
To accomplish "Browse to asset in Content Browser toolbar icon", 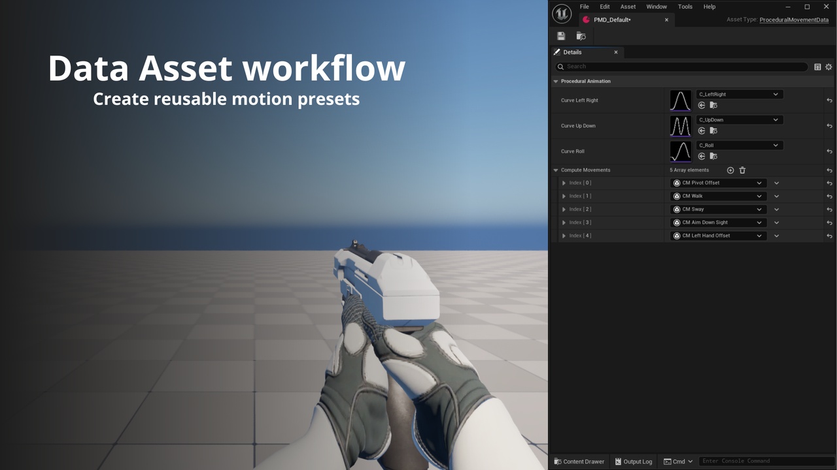I will click(x=581, y=36).
